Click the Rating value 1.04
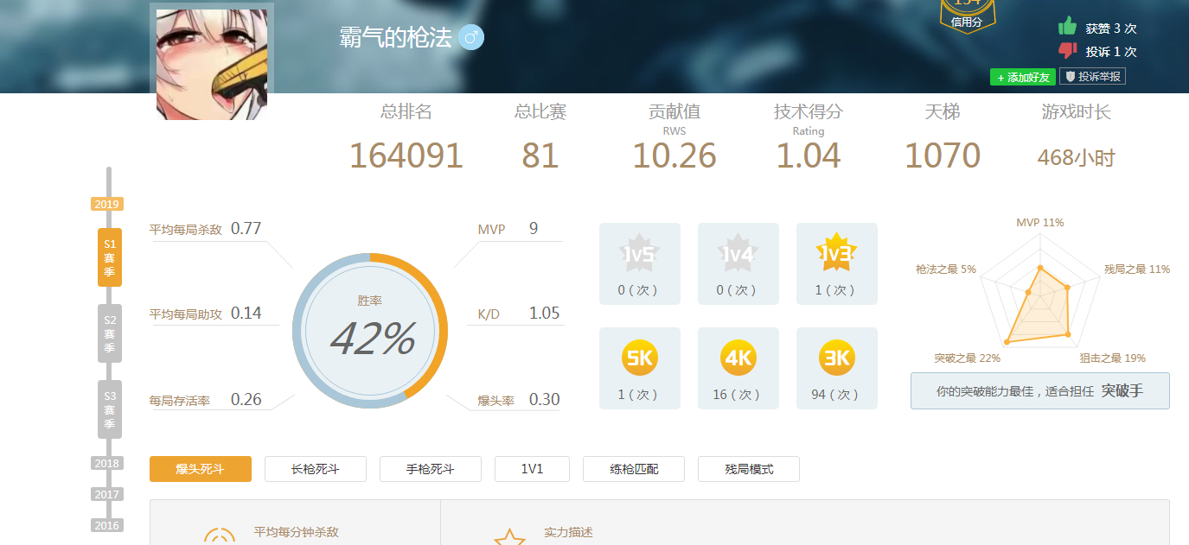Screen dimensions: 1189x545 coord(809,155)
